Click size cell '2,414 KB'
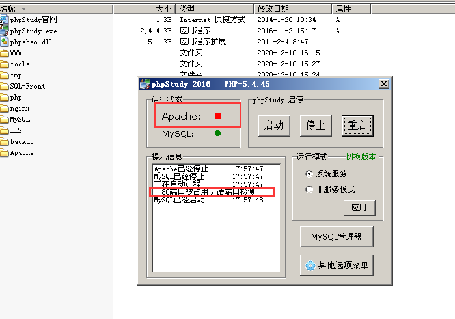455x319 pixels. click(156, 31)
